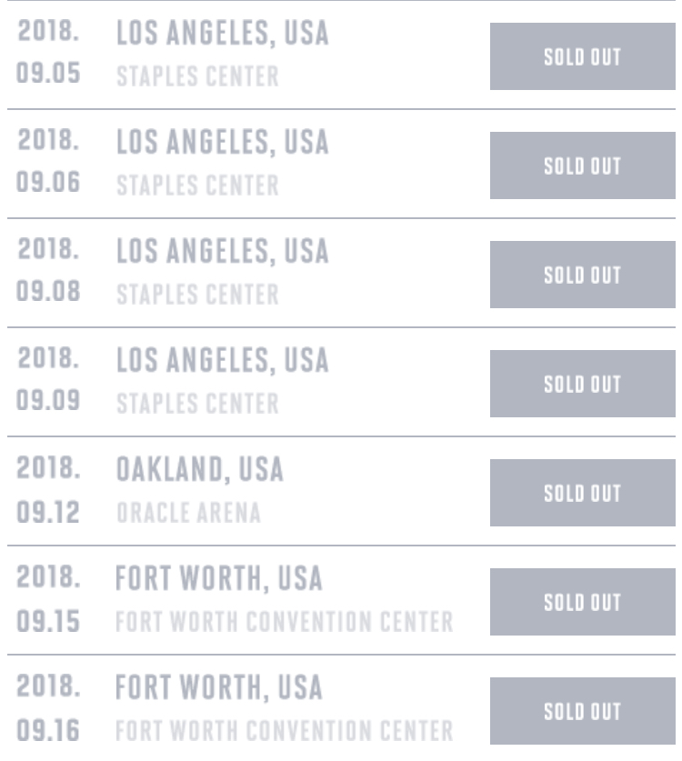Click Staples Center venue for 09.09 show
This screenshot has height=761, width=682.
197,404
